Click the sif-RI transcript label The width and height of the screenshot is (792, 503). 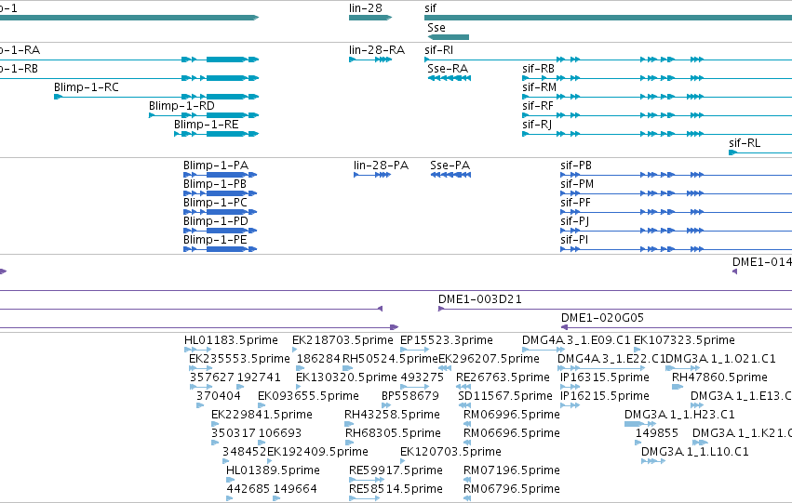point(439,50)
